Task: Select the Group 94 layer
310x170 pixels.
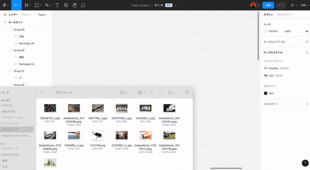Action: tap(19, 30)
